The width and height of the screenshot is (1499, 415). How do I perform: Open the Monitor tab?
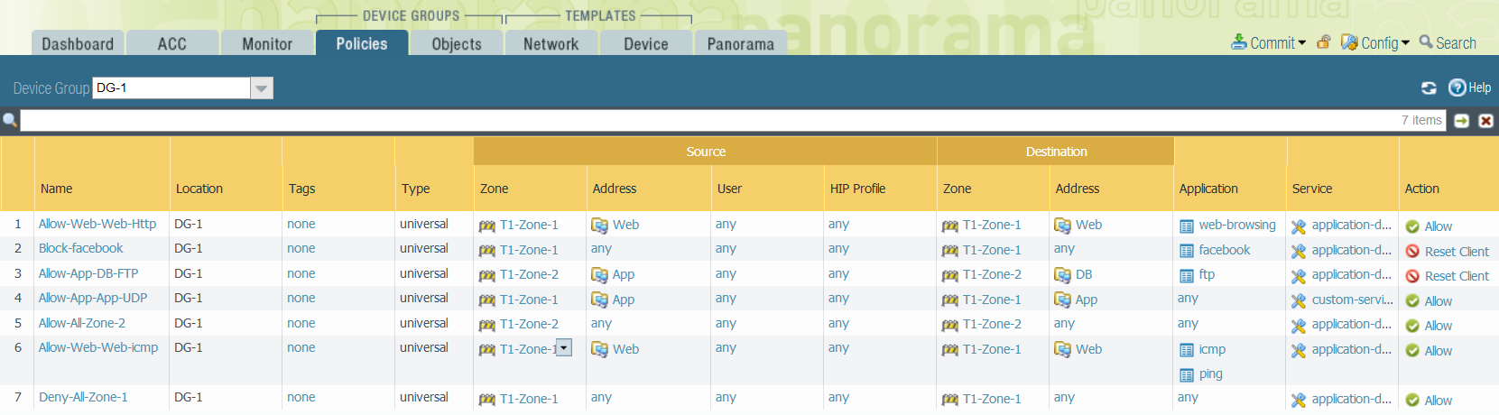[267, 43]
